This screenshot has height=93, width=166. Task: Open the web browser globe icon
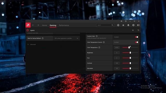[118, 25]
